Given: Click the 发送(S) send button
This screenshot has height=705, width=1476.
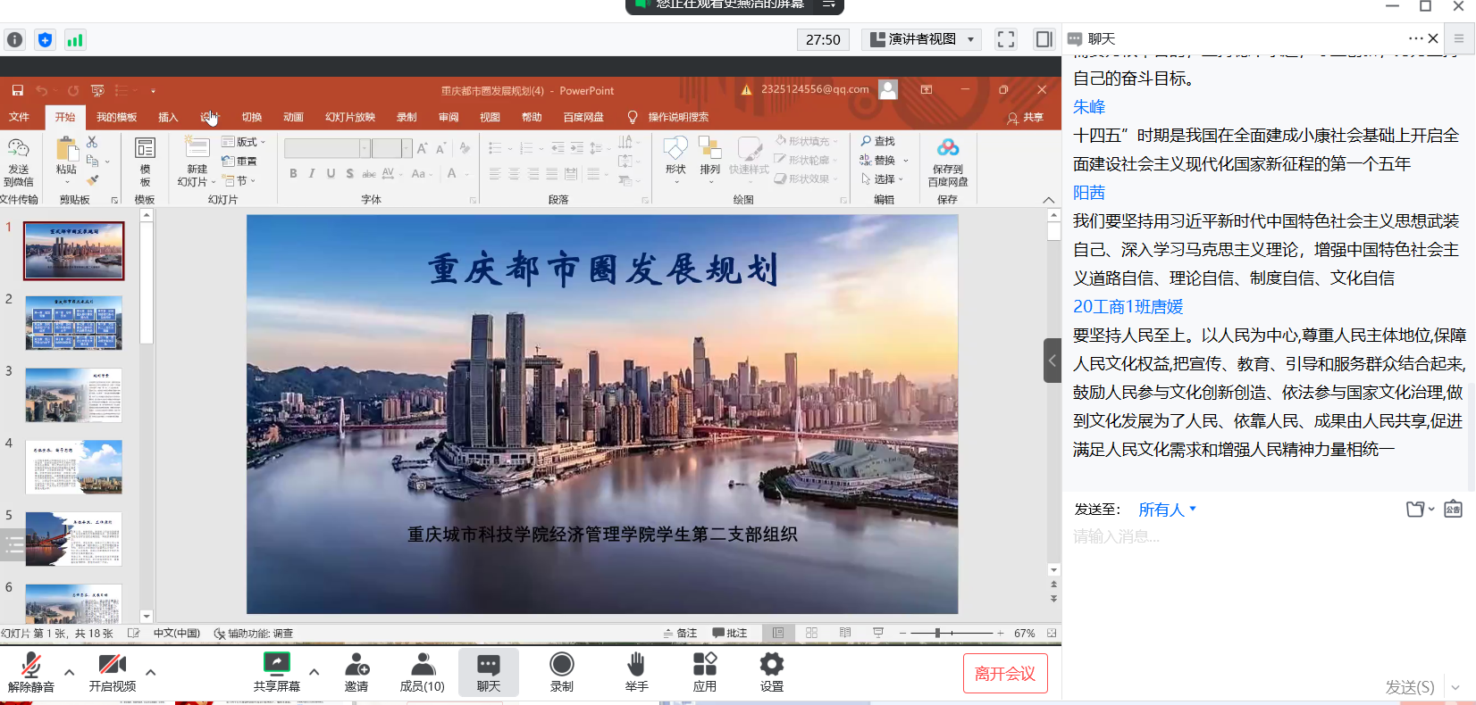Looking at the screenshot, I should click(x=1409, y=686).
